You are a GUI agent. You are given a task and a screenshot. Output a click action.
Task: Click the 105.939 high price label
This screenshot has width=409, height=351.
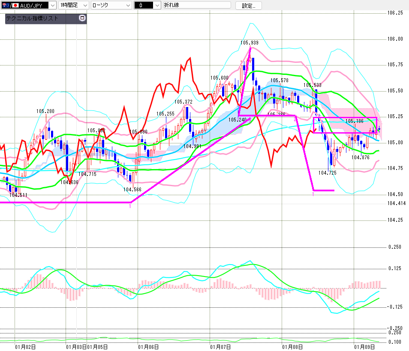(x=249, y=43)
